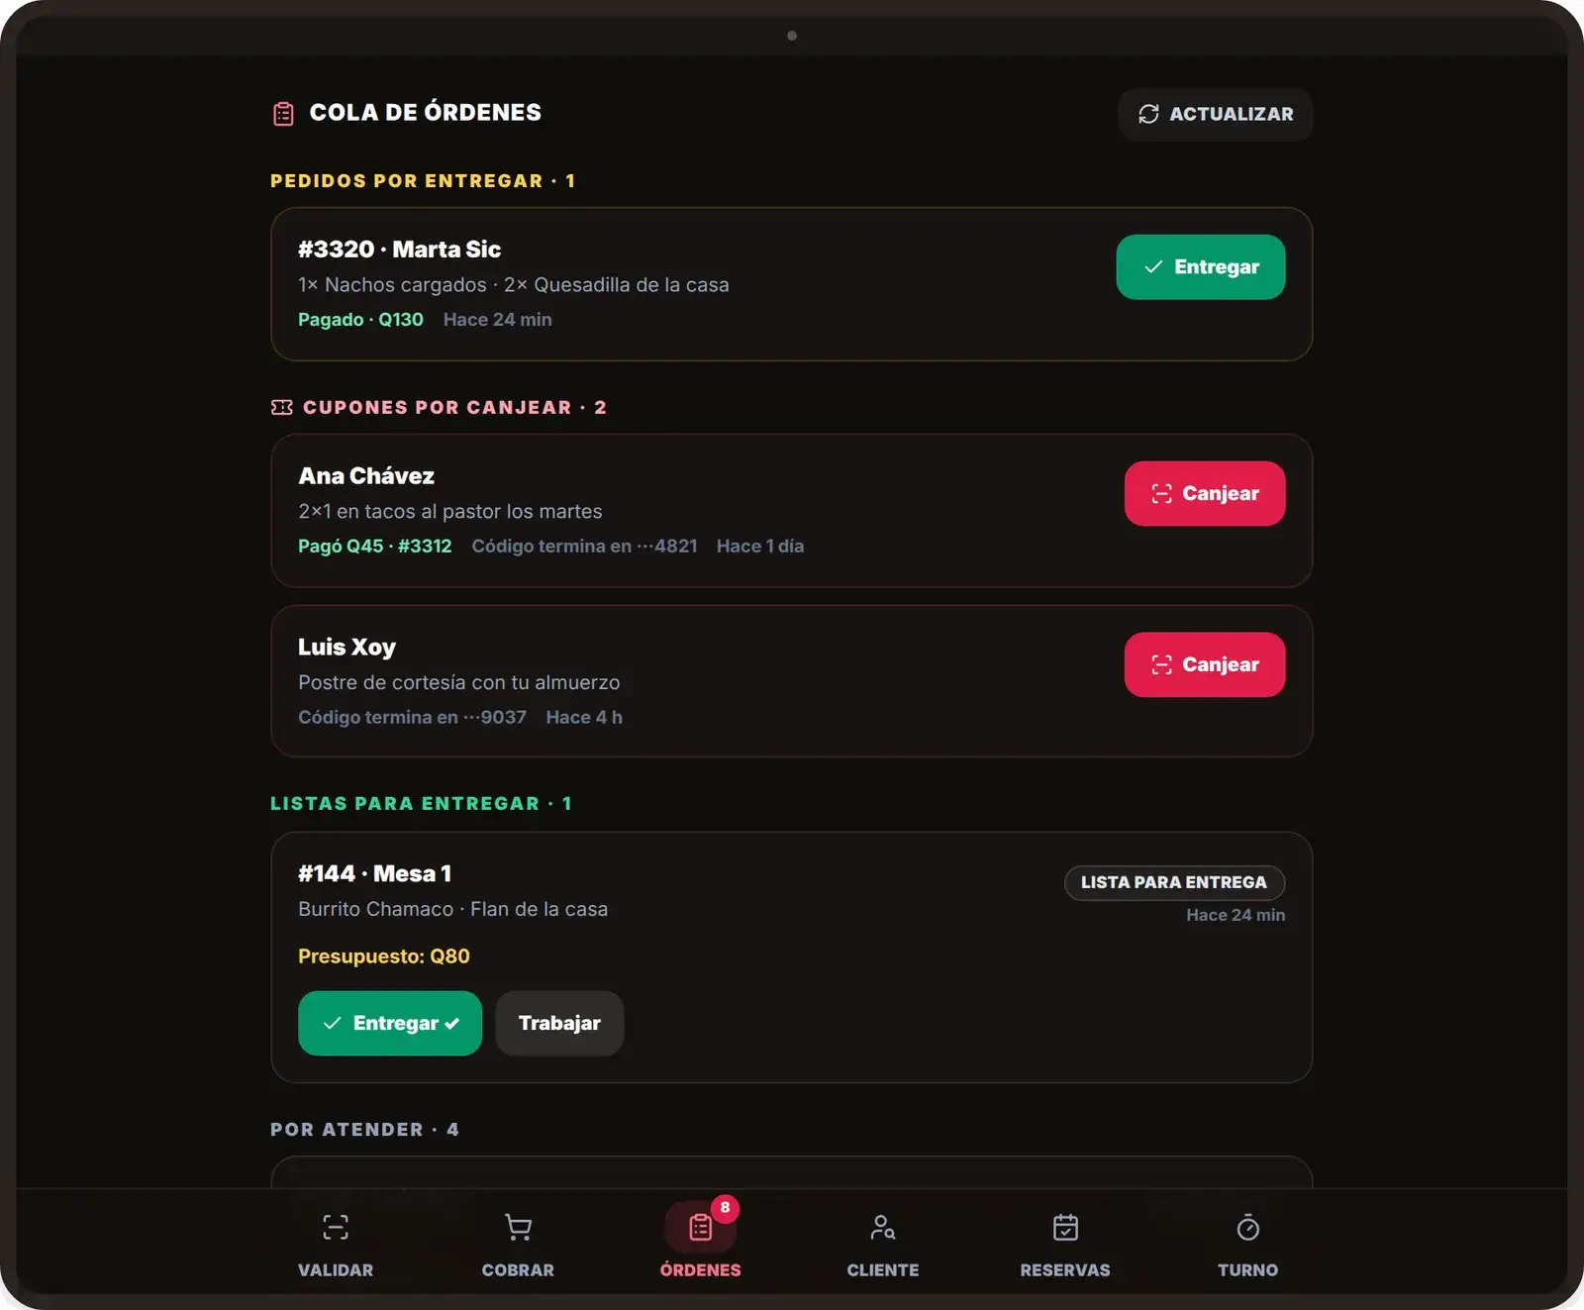The width and height of the screenshot is (1584, 1310).
Task: Refresh the queue with Actualizar
Action: click(1216, 114)
